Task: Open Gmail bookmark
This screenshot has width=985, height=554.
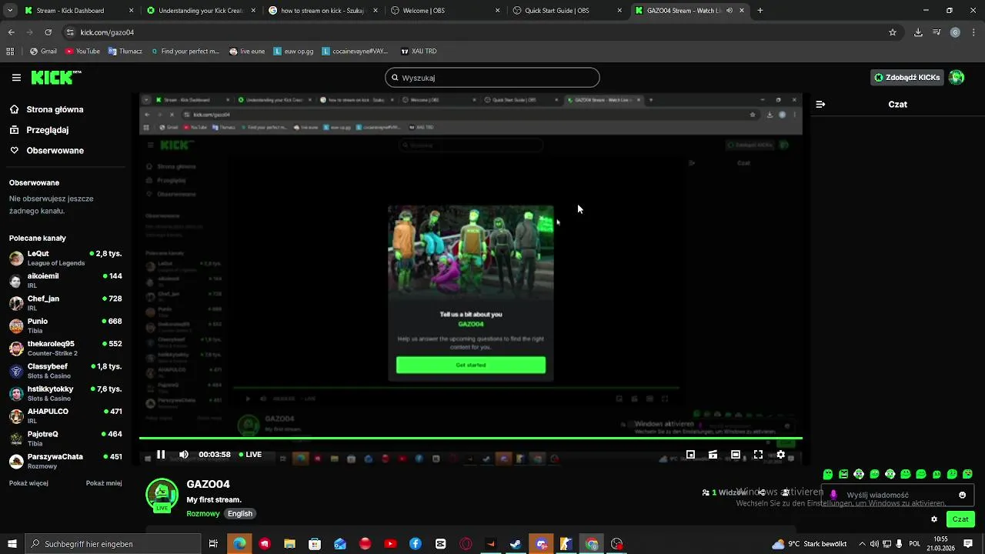Action: [x=43, y=52]
